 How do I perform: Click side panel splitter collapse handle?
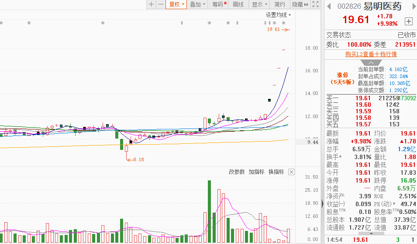pyautogui.click(x=322, y=203)
